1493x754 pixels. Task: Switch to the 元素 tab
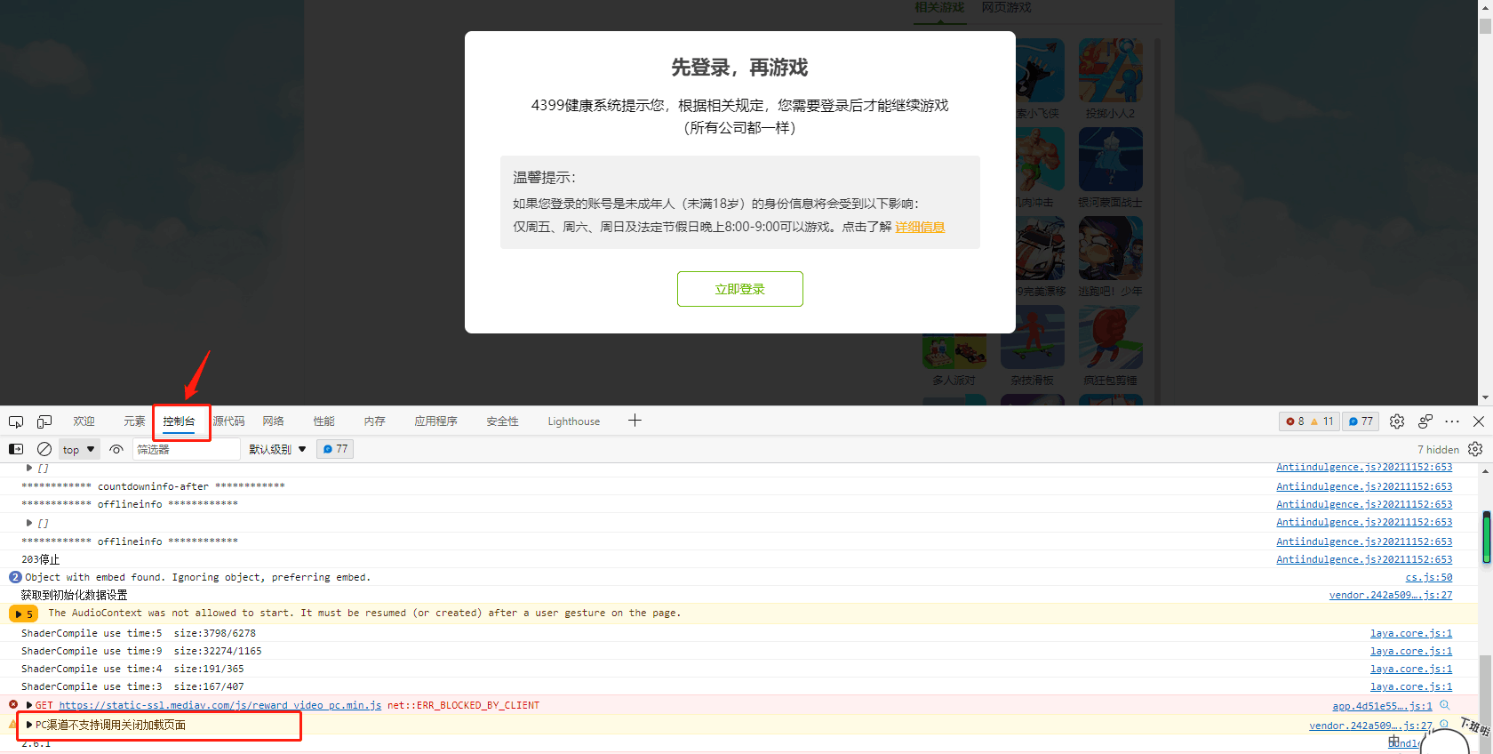click(x=134, y=421)
